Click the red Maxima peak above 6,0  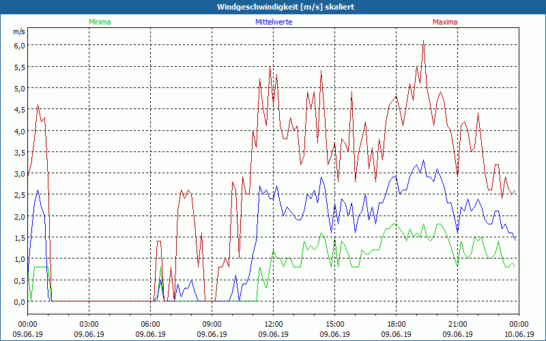coord(423,41)
